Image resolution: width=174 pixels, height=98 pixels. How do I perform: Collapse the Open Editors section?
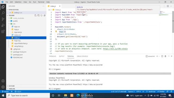click(x=14, y=10)
